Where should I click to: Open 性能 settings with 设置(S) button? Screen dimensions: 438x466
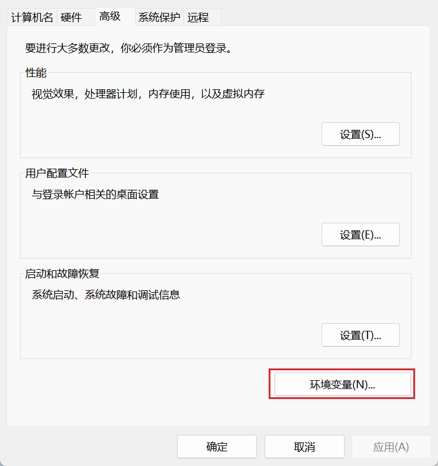(x=360, y=134)
